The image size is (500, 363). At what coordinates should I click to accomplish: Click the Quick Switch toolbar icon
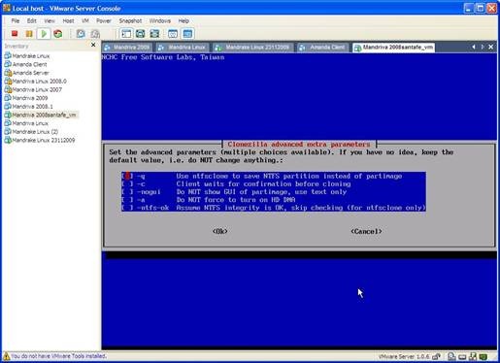coord(154,34)
